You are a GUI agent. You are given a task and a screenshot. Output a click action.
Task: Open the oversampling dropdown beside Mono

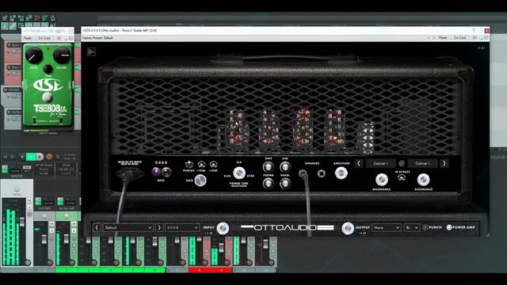coord(412,227)
